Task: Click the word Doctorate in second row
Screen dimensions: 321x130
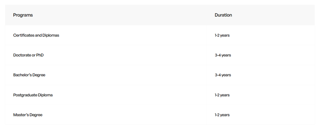Action: click(22, 55)
